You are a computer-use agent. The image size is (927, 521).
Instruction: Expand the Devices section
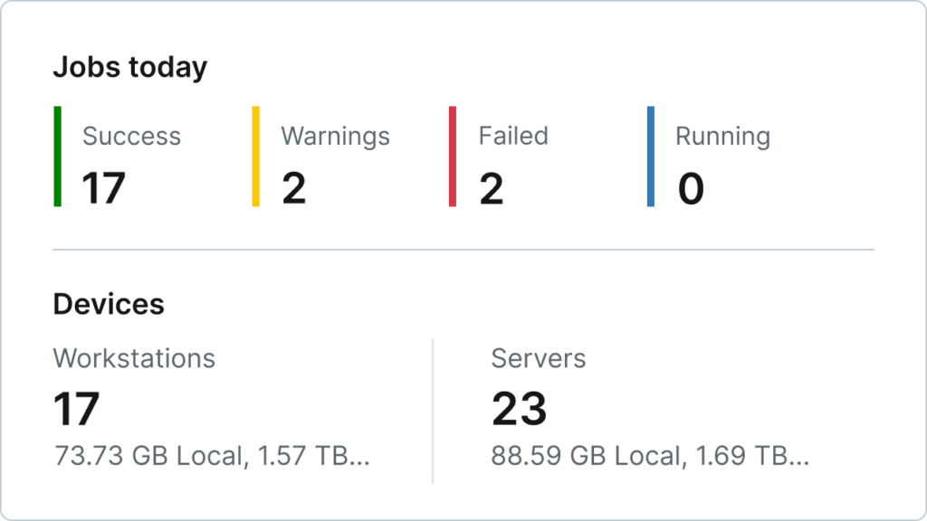coord(109,304)
